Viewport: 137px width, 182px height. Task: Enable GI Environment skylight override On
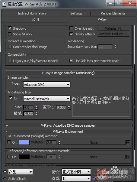(x=9, y=142)
